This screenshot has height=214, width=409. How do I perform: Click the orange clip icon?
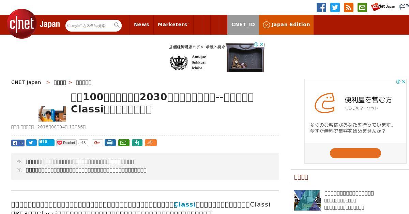(x=151, y=143)
